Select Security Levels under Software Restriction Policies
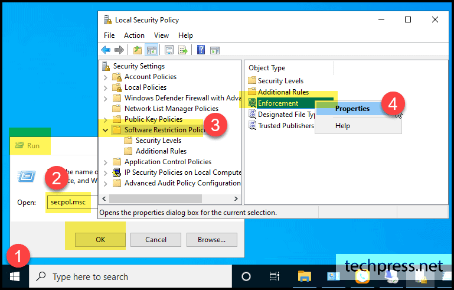 [x=158, y=141]
